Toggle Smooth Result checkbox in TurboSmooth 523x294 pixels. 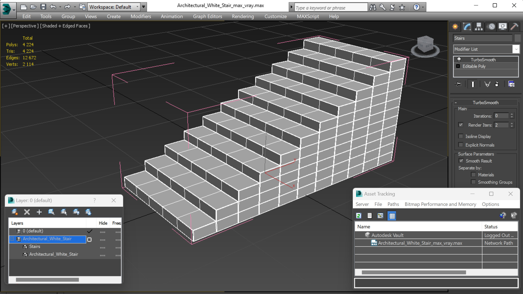tap(461, 160)
